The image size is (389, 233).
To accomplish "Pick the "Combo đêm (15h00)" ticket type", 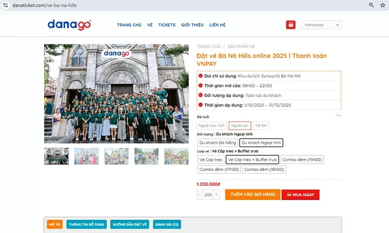I will coord(301,159).
